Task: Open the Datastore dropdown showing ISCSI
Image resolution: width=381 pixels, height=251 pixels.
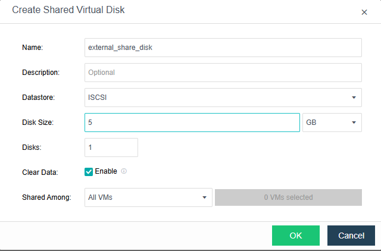Action: 223,98
